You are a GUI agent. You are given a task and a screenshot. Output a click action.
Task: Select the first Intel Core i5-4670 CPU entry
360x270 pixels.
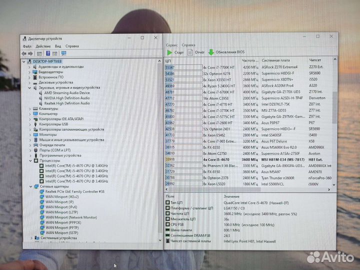tap(76, 165)
